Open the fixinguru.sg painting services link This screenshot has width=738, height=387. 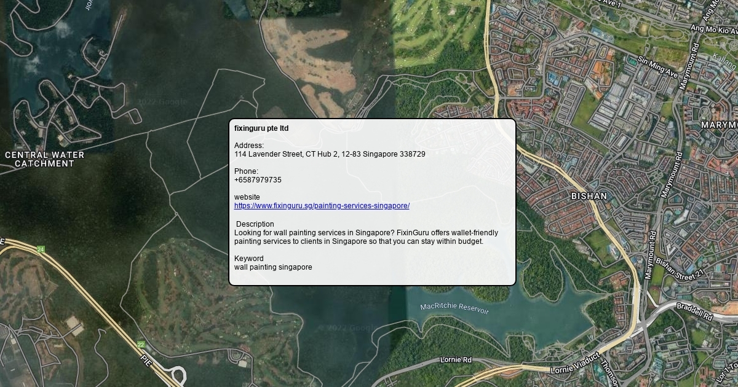[x=322, y=206]
